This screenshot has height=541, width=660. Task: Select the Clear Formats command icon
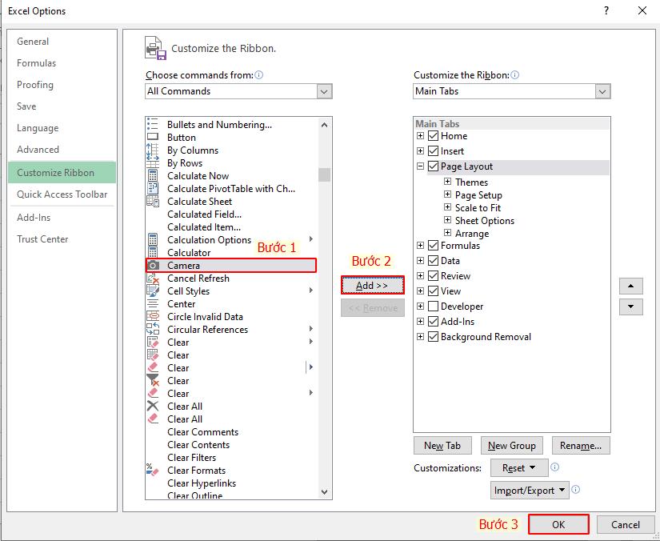[x=152, y=470]
